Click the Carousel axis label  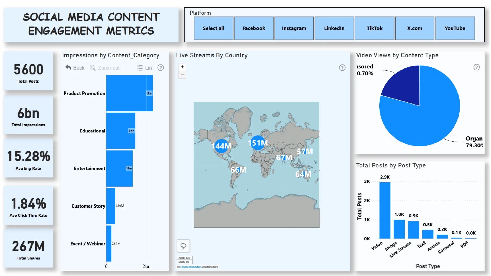click(x=446, y=247)
